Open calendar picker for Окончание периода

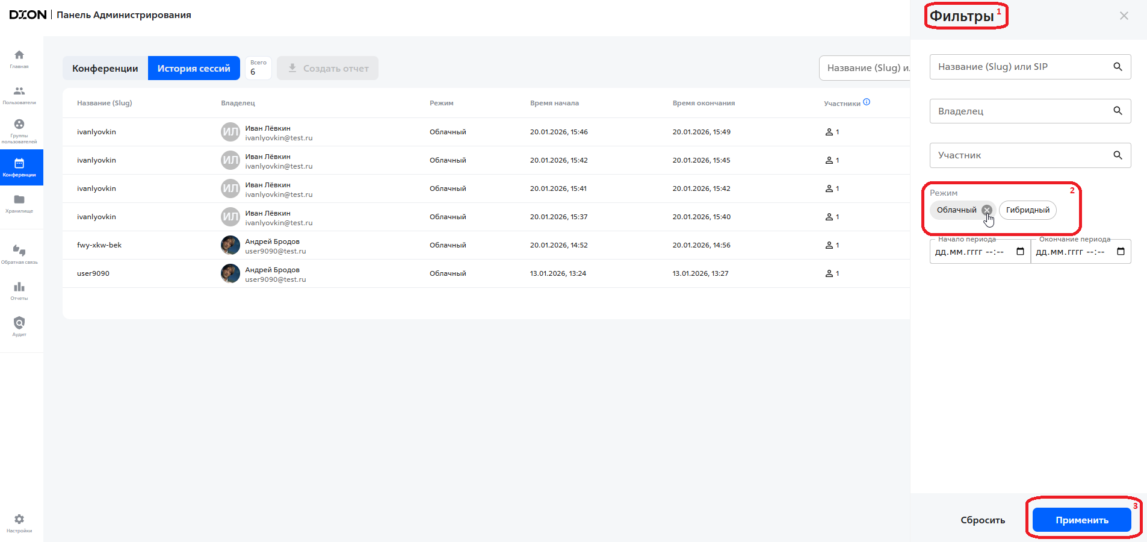tap(1121, 252)
